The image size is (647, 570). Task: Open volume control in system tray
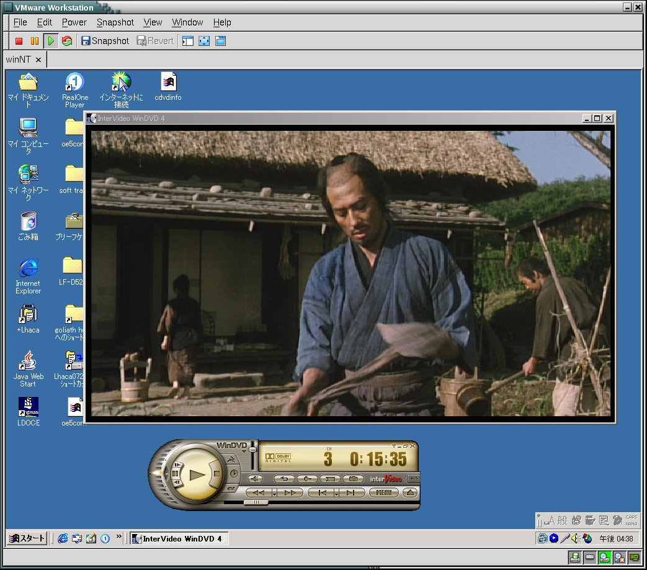pyautogui.click(x=575, y=538)
